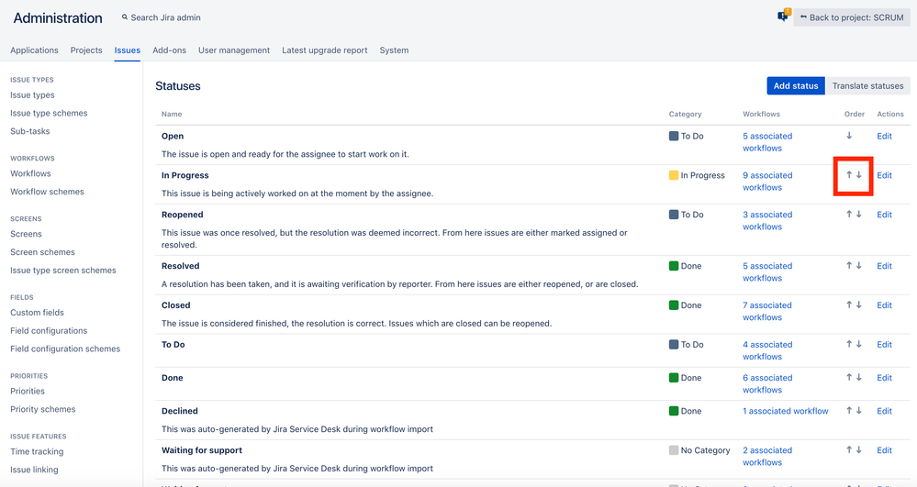
Task: Move Resolved status down
Action: [859, 266]
